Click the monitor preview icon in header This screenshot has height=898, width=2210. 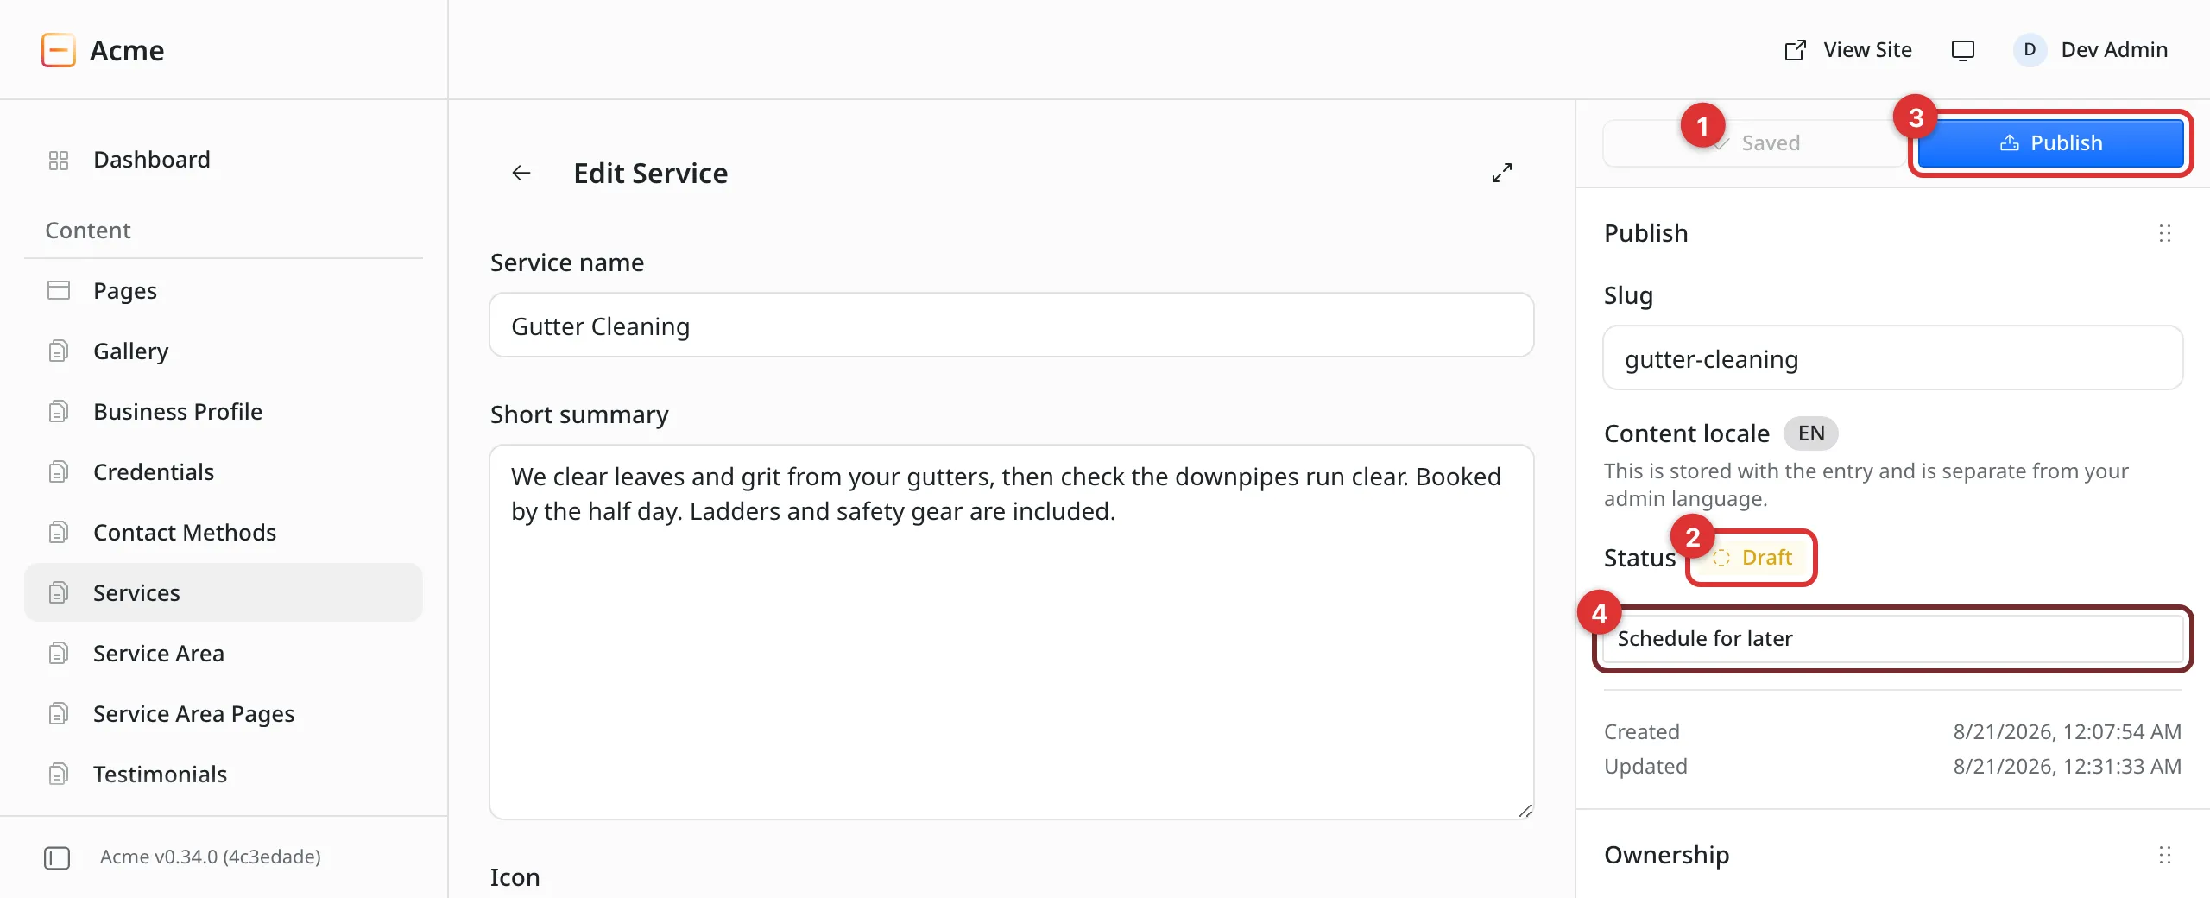[x=1963, y=50]
